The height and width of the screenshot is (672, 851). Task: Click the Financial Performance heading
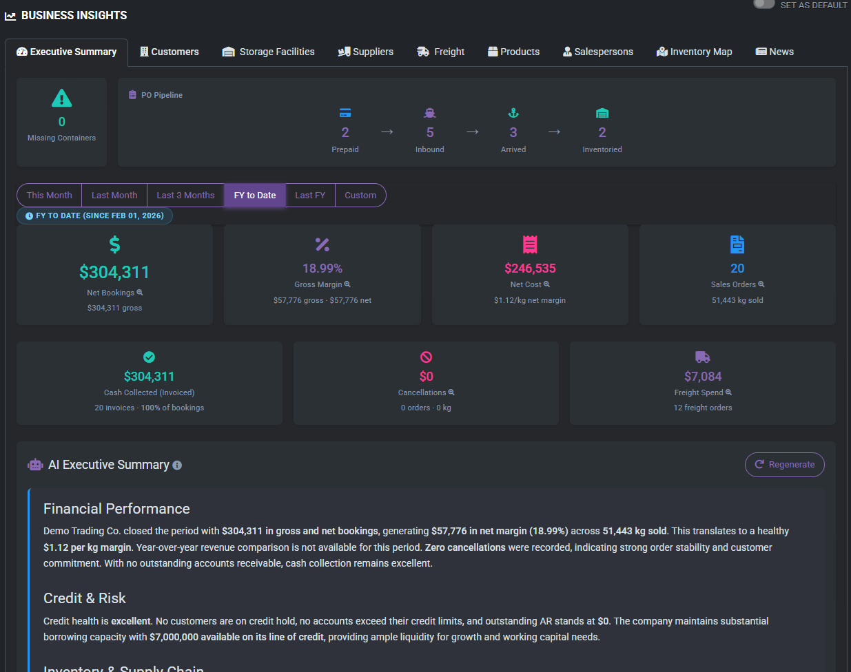click(116, 509)
